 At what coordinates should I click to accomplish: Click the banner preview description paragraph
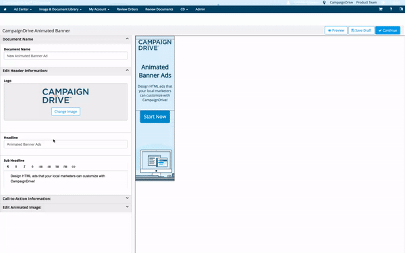tap(155, 93)
